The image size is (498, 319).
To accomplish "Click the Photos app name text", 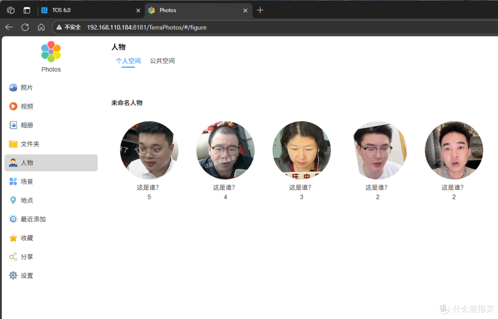I will point(51,70).
